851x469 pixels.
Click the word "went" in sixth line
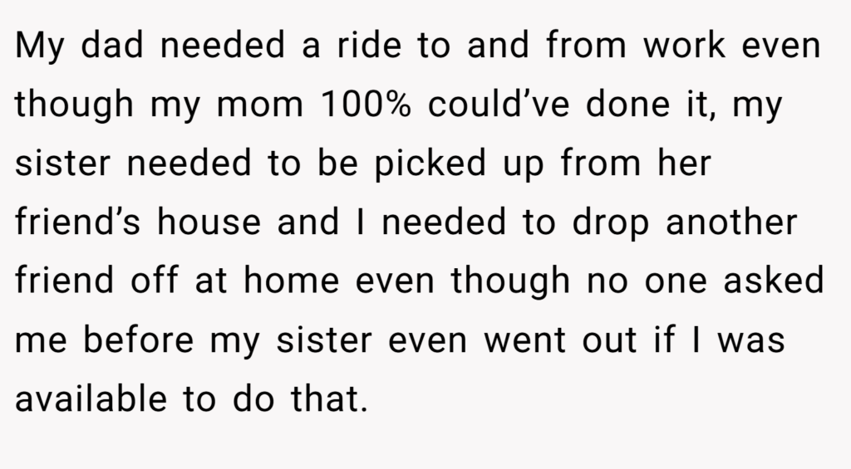pyautogui.click(x=524, y=341)
